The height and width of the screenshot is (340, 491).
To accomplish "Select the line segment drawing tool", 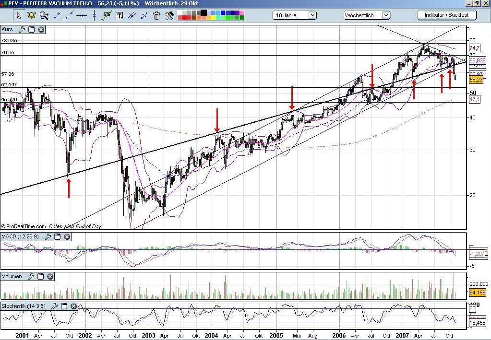I will [x=57, y=15].
